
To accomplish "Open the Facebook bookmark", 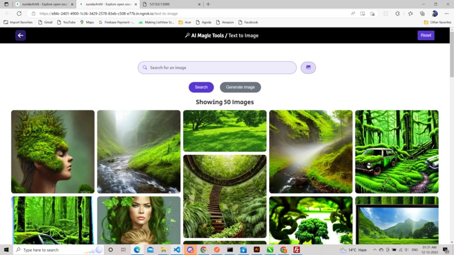I will 248,22.
